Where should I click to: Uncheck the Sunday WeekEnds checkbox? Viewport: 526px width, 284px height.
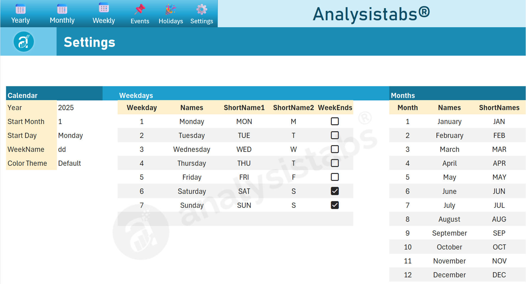[335, 205]
